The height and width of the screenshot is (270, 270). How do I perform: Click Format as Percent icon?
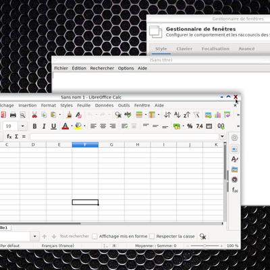[190, 126]
